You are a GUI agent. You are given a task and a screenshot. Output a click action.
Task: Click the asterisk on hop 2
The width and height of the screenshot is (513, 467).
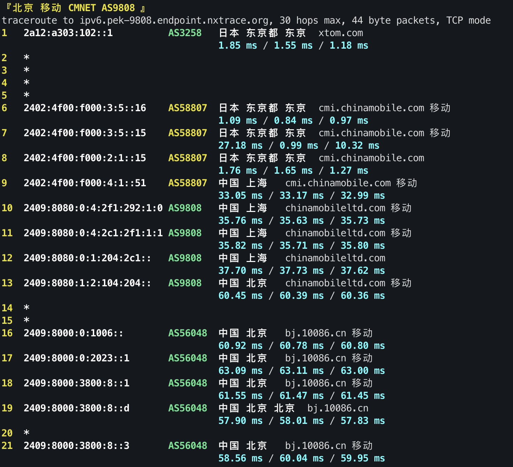(x=26, y=58)
